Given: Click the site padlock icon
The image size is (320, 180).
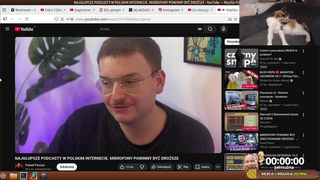Looking at the screenshot, I should [x=62, y=19].
